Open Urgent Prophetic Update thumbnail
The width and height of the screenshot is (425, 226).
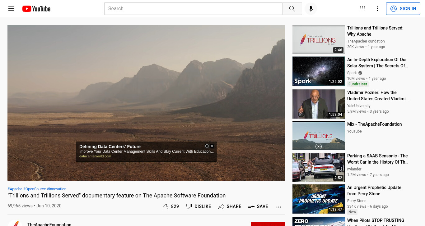318,199
